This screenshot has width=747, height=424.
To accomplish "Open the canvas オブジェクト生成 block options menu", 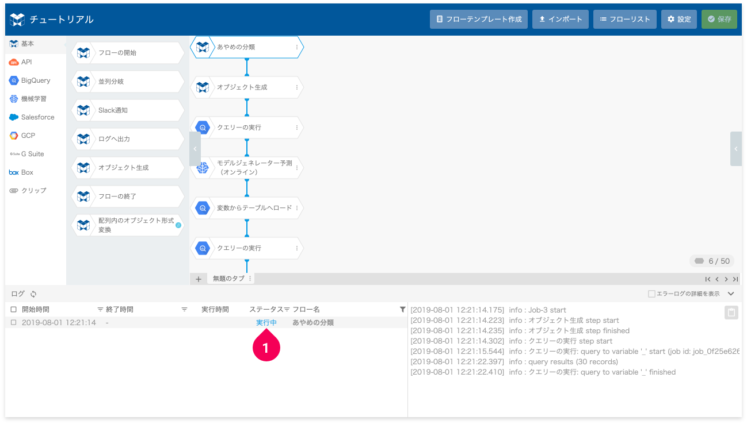I will pos(297,87).
